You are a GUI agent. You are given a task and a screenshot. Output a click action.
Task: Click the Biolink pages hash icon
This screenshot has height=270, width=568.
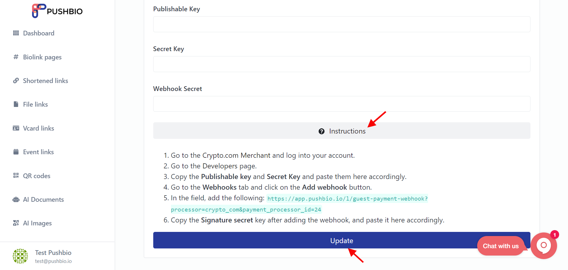pos(16,57)
